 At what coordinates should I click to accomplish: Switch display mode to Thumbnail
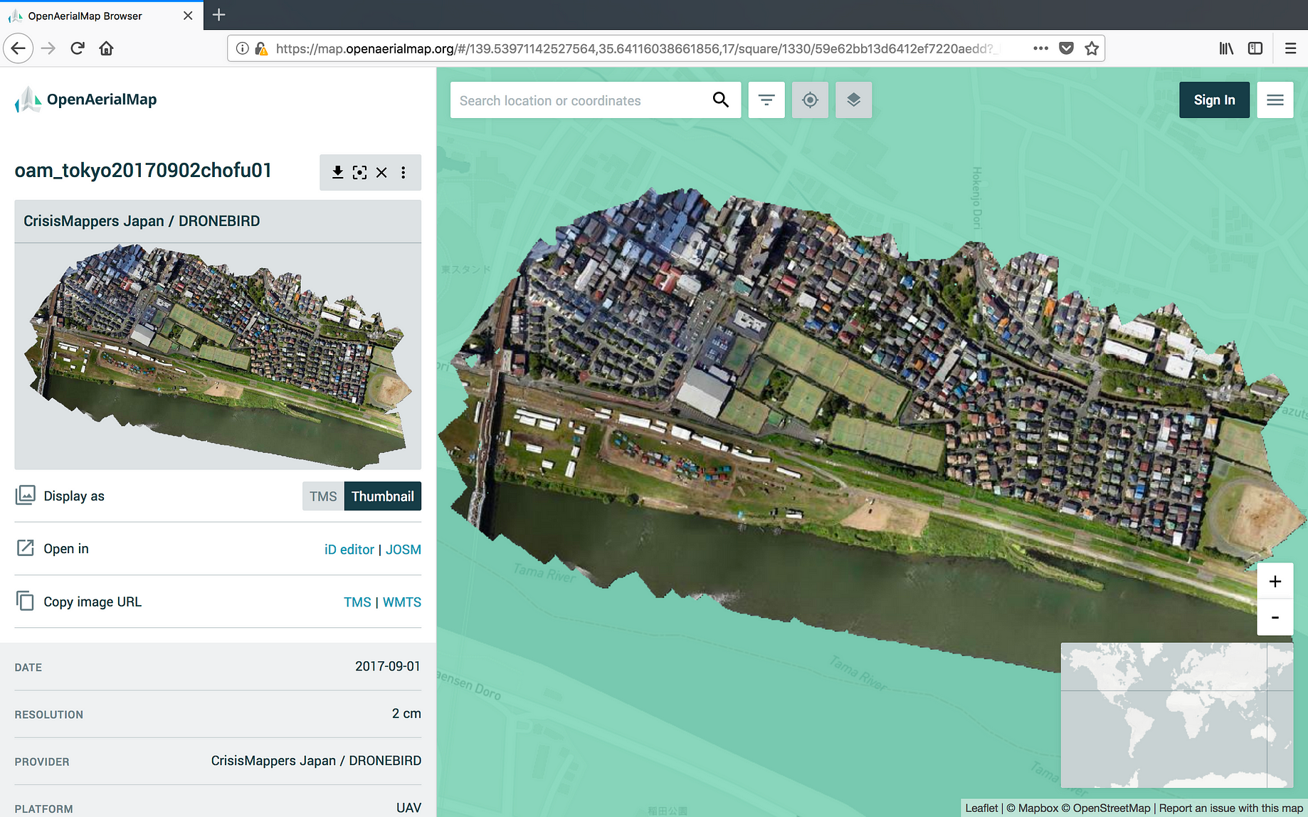(x=383, y=496)
